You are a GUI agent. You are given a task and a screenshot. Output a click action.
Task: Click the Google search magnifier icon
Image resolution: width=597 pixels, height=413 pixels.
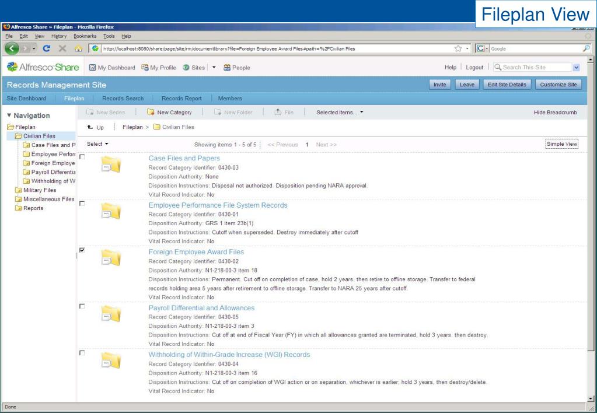pos(586,48)
